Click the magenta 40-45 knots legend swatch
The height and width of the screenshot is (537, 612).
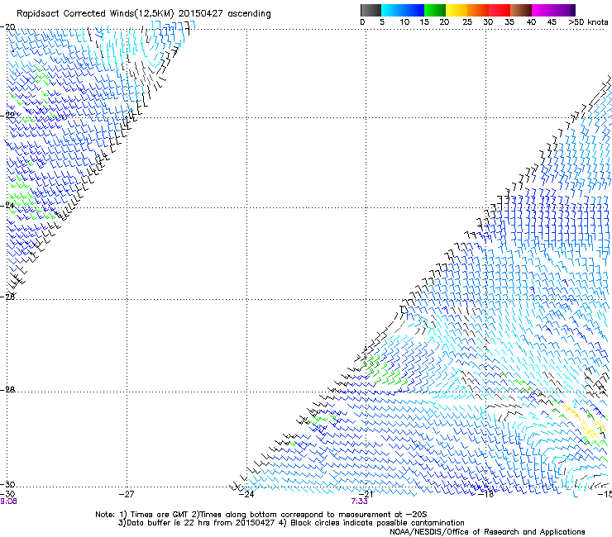[x=543, y=10]
